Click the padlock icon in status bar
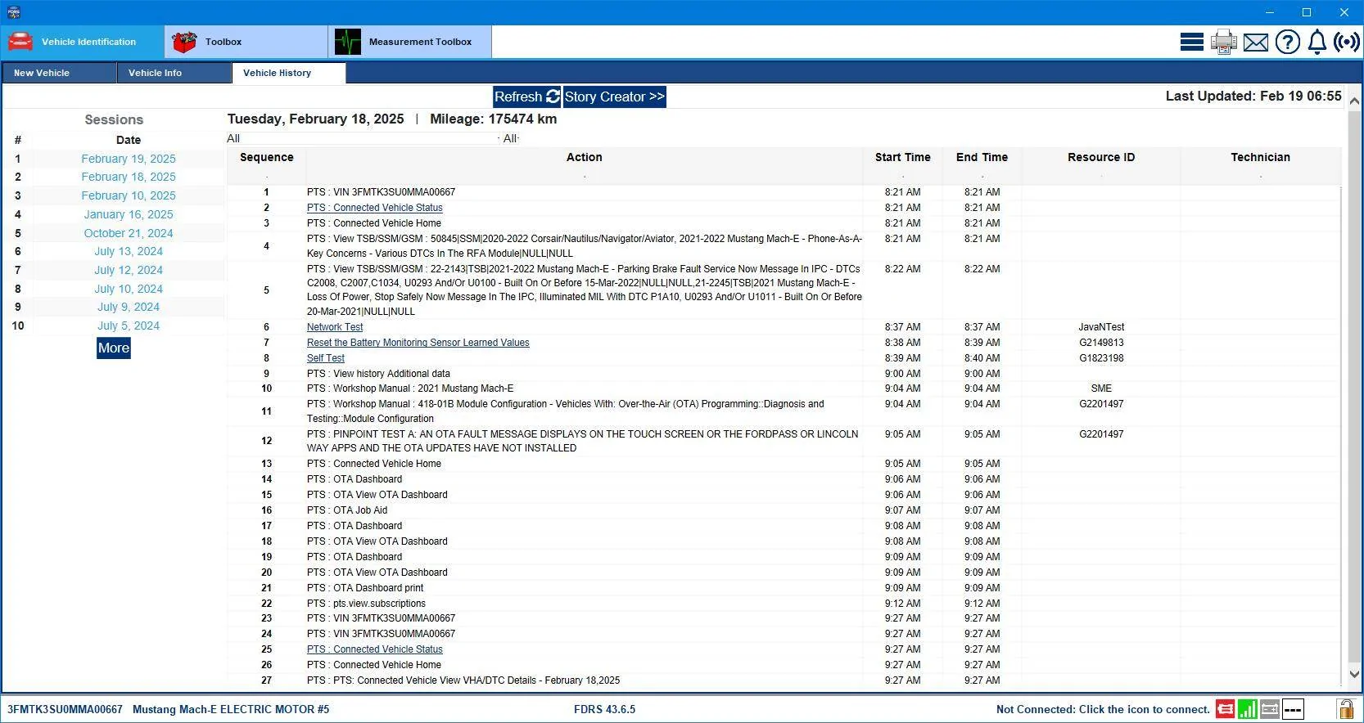Image resolution: width=1364 pixels, height=723 pixels. click(x=1345, y=709)
